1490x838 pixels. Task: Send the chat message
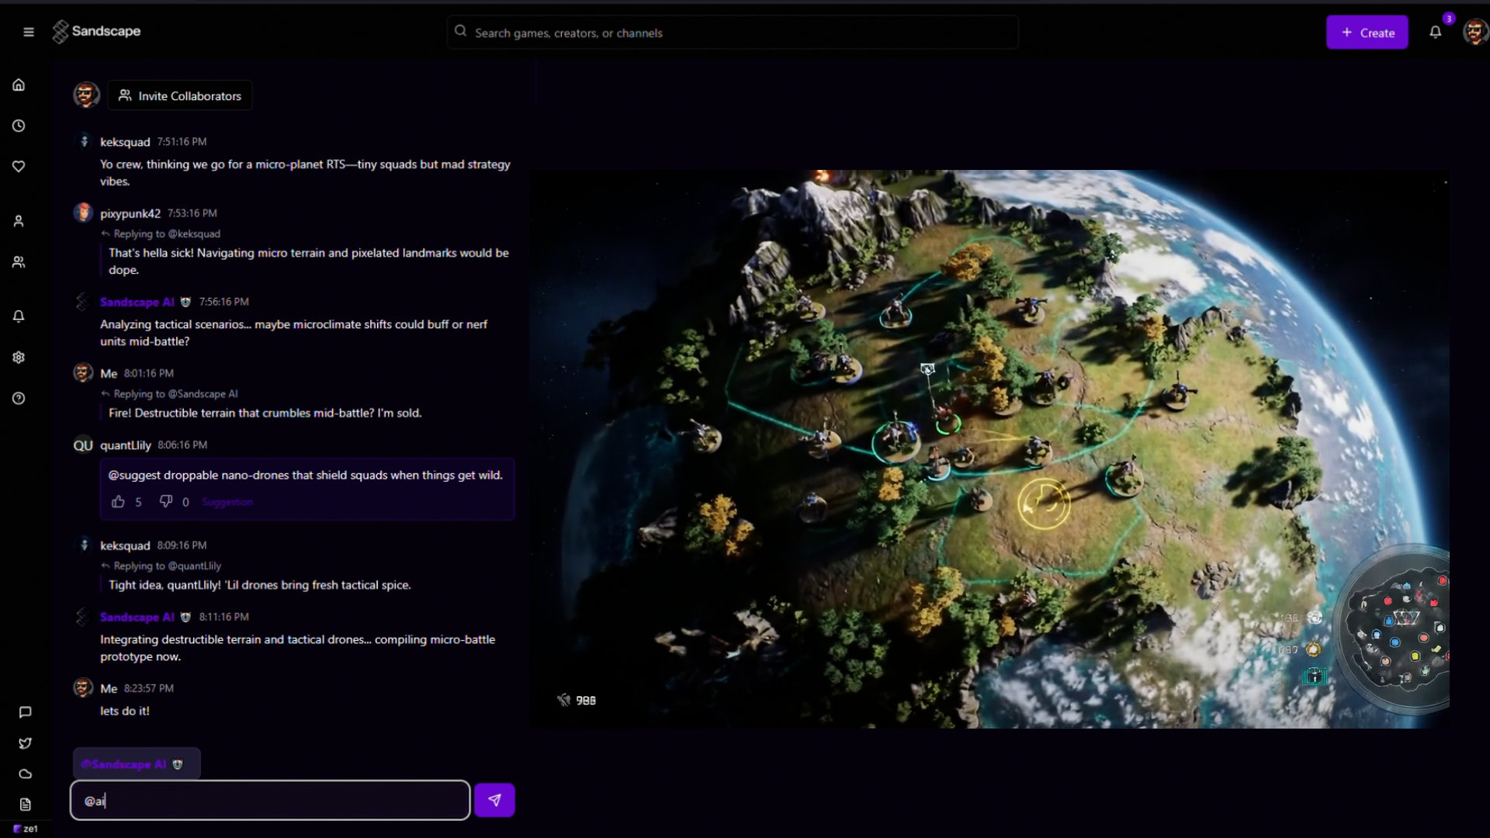(x=494, y=800)
